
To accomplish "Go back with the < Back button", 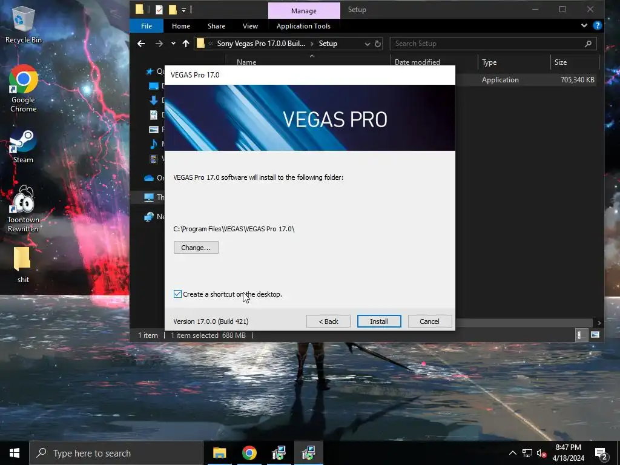I will coord(328,322).
